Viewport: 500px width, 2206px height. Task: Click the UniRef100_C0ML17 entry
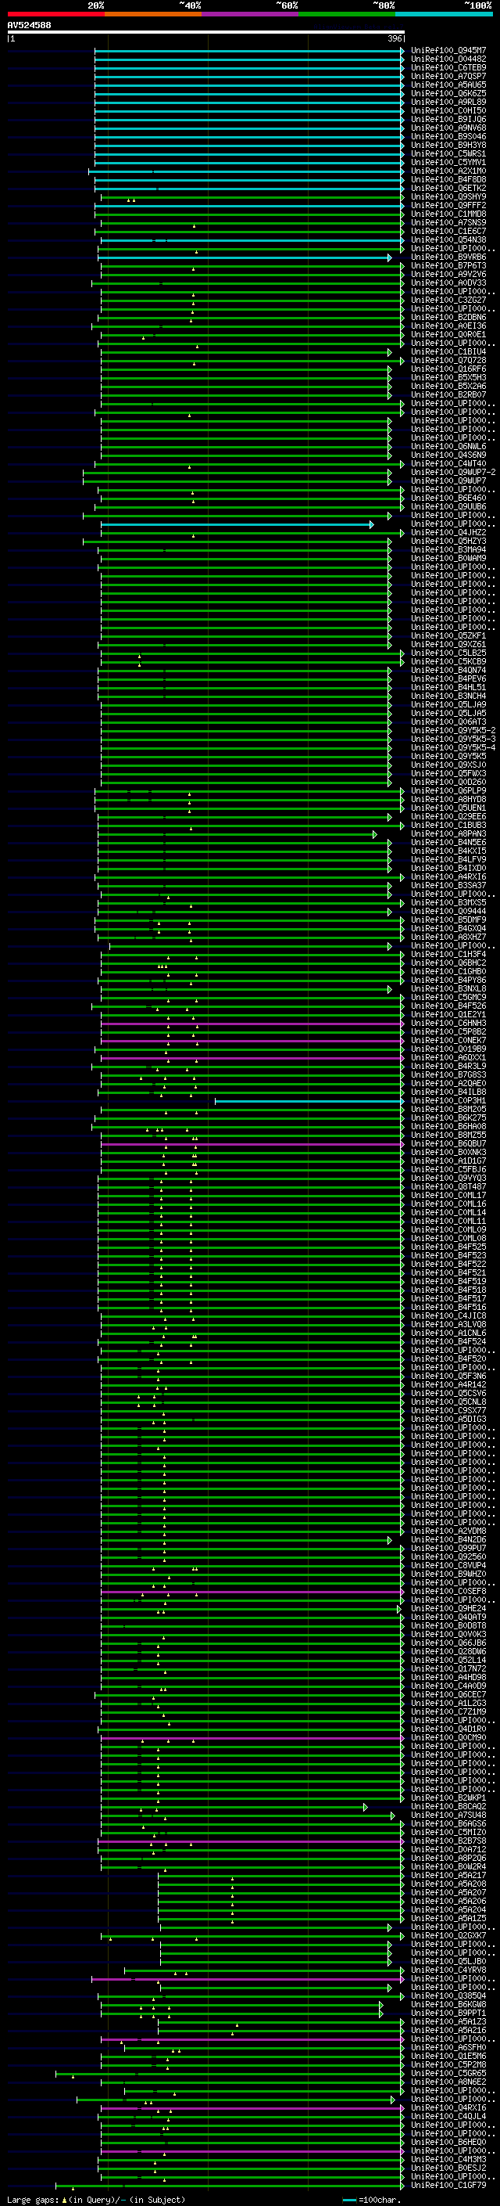[448, 1195]
